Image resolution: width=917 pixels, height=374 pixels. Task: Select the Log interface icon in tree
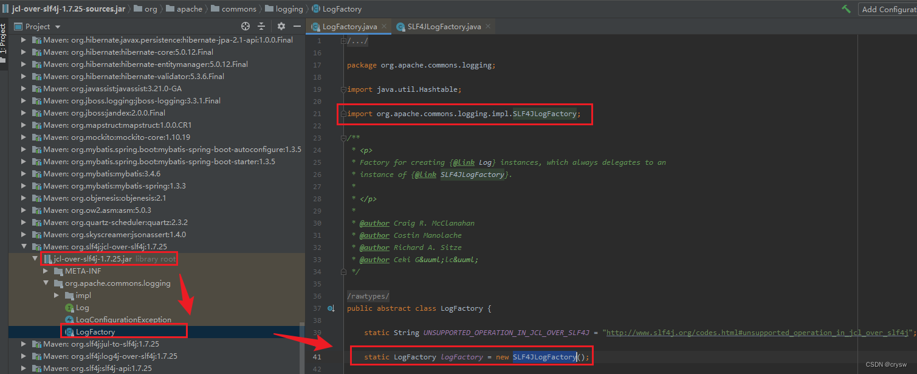69,308
